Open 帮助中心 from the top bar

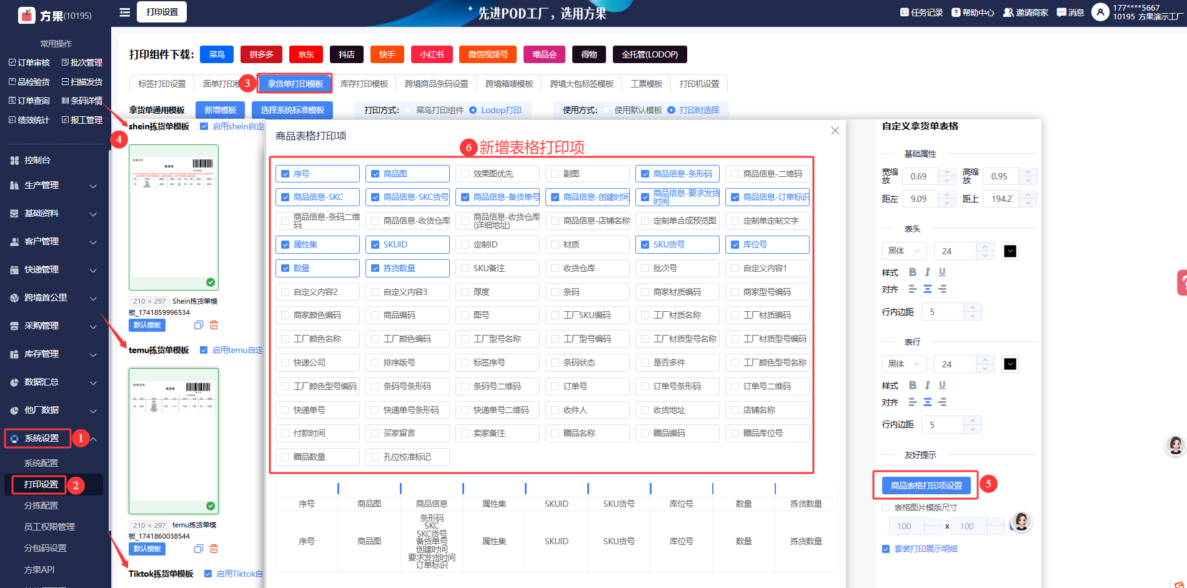point(973,12)
